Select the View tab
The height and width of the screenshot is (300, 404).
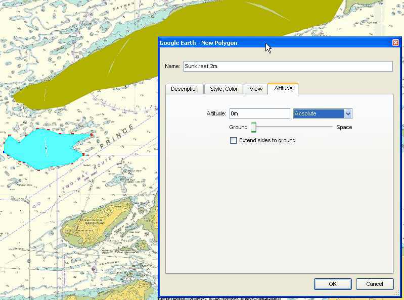pos(256,89)
